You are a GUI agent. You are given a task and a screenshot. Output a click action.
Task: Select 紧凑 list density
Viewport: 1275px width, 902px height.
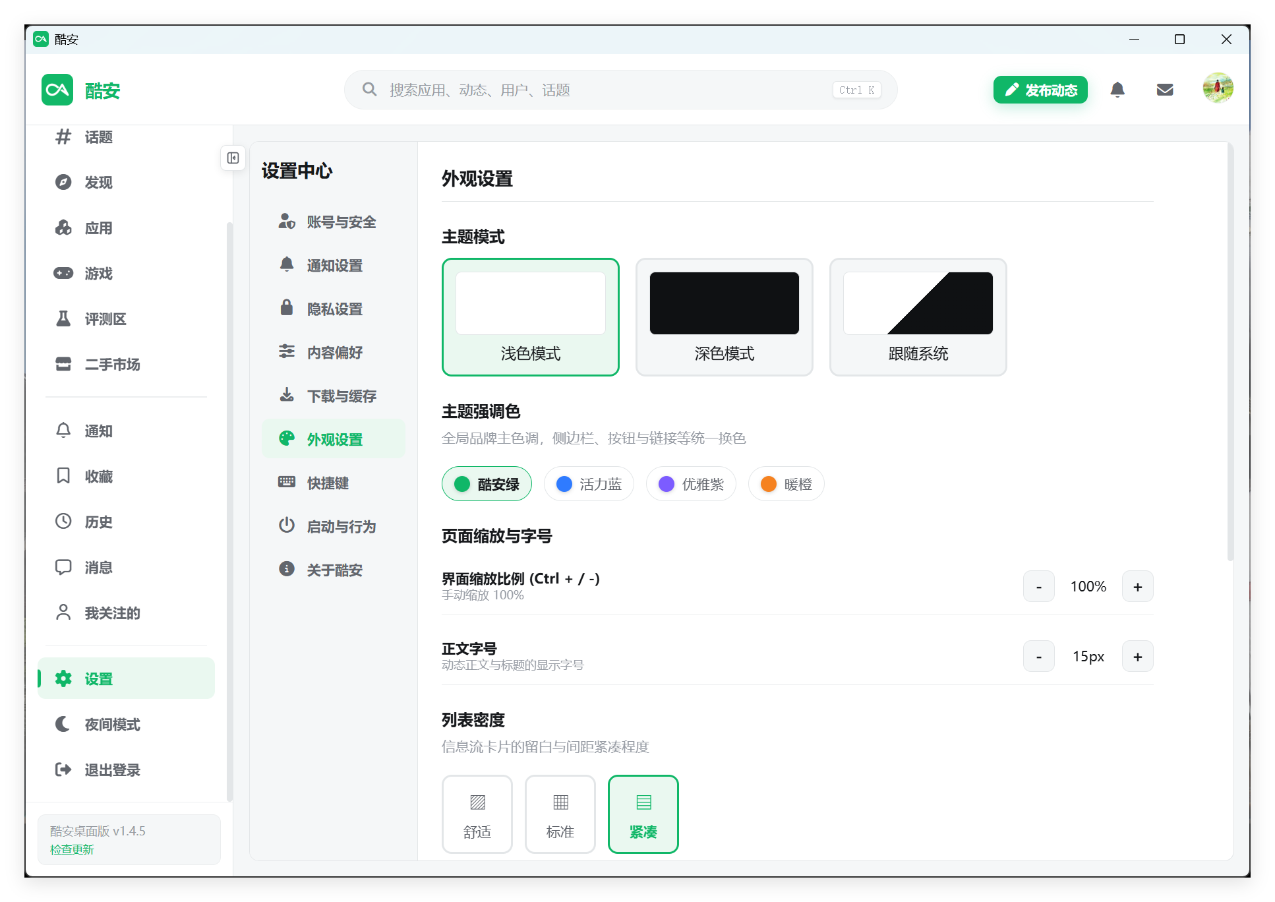coord(643,814)
